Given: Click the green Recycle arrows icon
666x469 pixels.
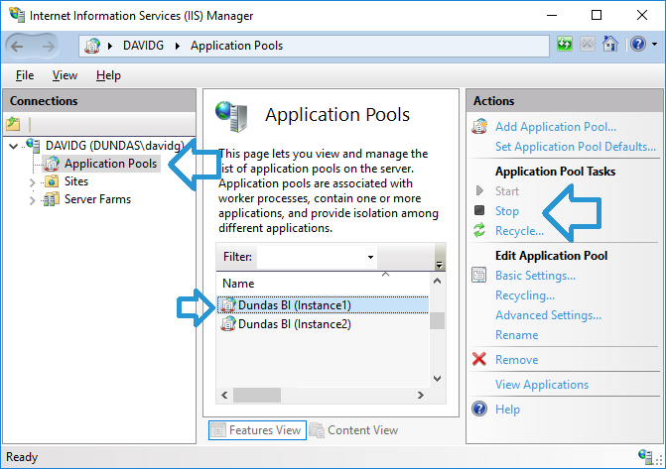Looking at the screenshot, I should tap(479, 230).
